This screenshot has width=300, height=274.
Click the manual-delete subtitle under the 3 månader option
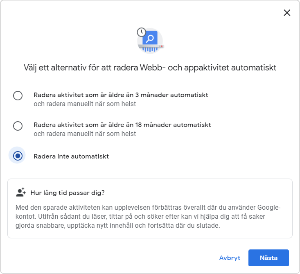pyautogui.click(x=85, y=104)
